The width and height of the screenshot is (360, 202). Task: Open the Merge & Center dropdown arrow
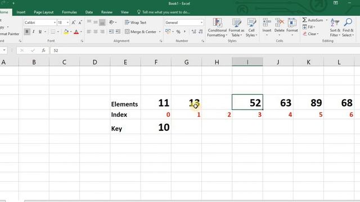coord(160,31)
